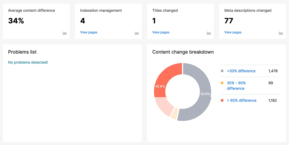Open the > 60% difference link
This screenshot has height=145, width=289.
[x=241, y=100]
